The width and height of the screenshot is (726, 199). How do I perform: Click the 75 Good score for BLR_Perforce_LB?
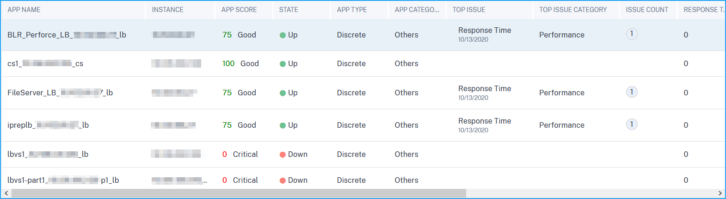coord(239,35)
